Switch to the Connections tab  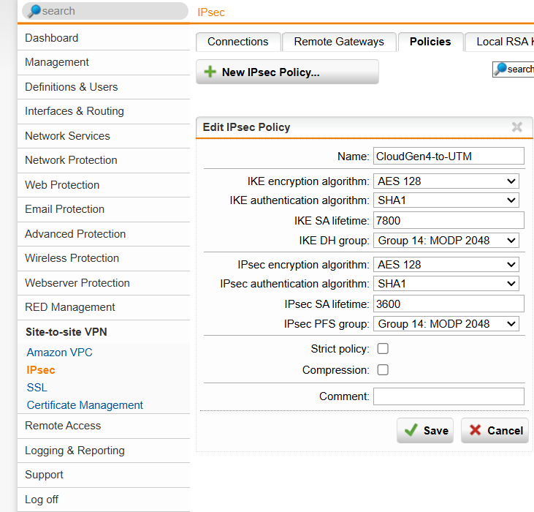click(x=237, y=42)
